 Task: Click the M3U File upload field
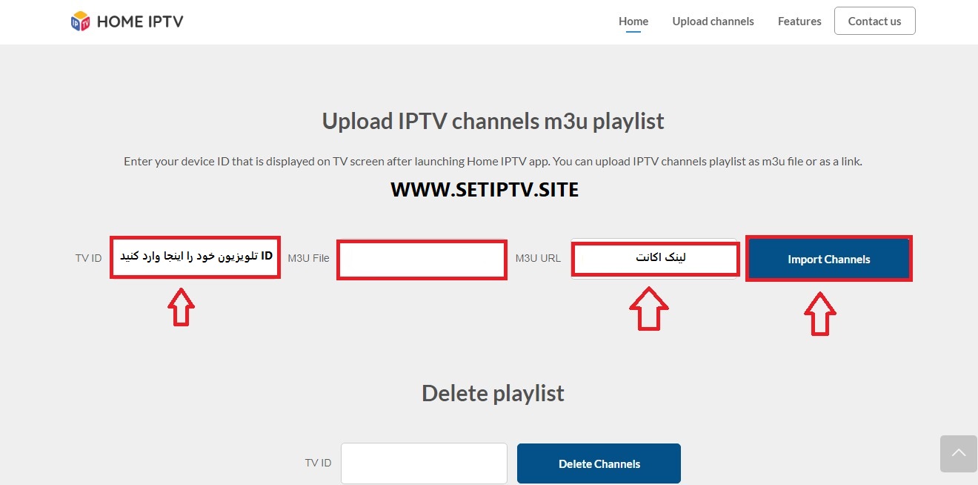(x=421, y=259)
